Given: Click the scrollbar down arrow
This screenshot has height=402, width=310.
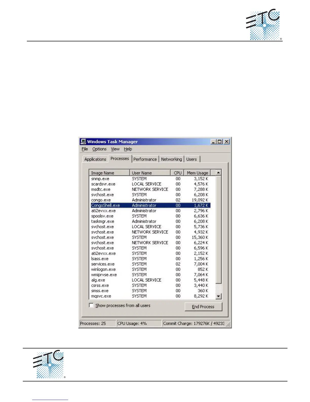Looking at the screenshot, I should [x=218, y=296].
